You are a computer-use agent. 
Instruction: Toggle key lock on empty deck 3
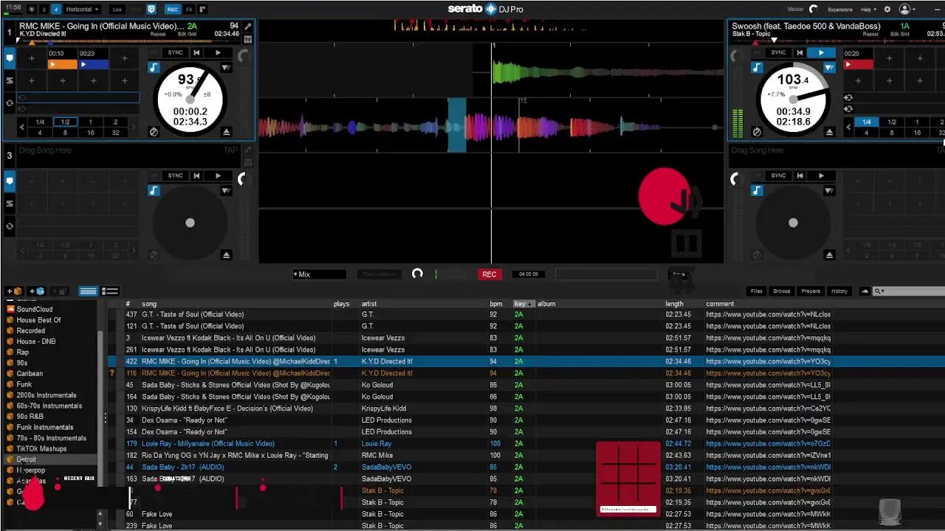click(154, 190)
